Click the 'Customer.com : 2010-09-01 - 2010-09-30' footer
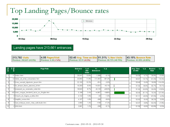The image size is (170, 127). 84,124
